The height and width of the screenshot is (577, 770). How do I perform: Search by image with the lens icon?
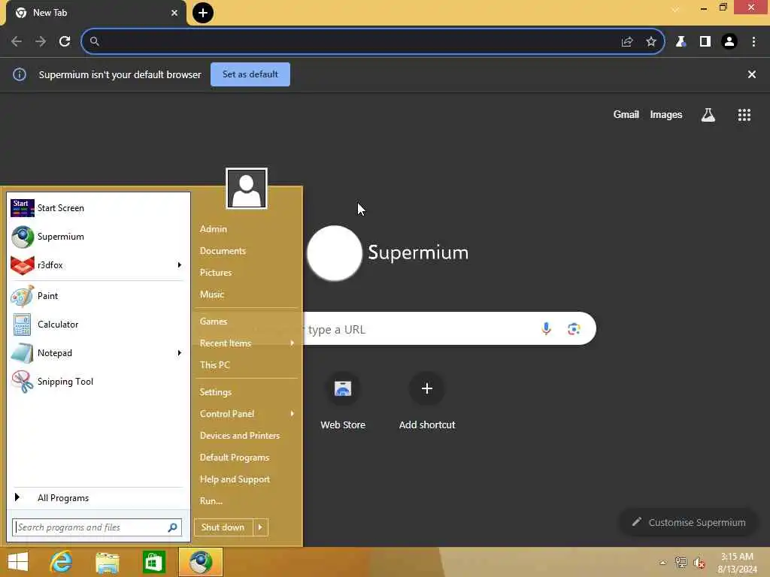pos(574,329)
